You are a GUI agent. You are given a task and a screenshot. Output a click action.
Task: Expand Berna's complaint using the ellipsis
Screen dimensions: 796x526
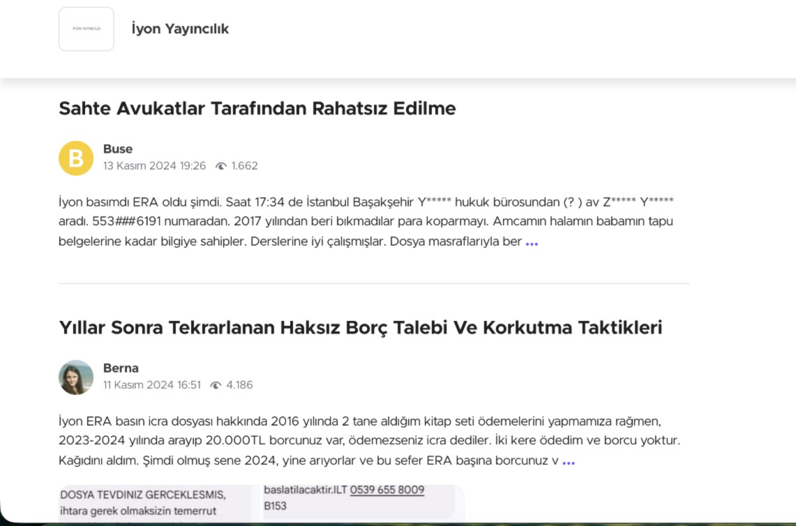[x=570, y=463]
